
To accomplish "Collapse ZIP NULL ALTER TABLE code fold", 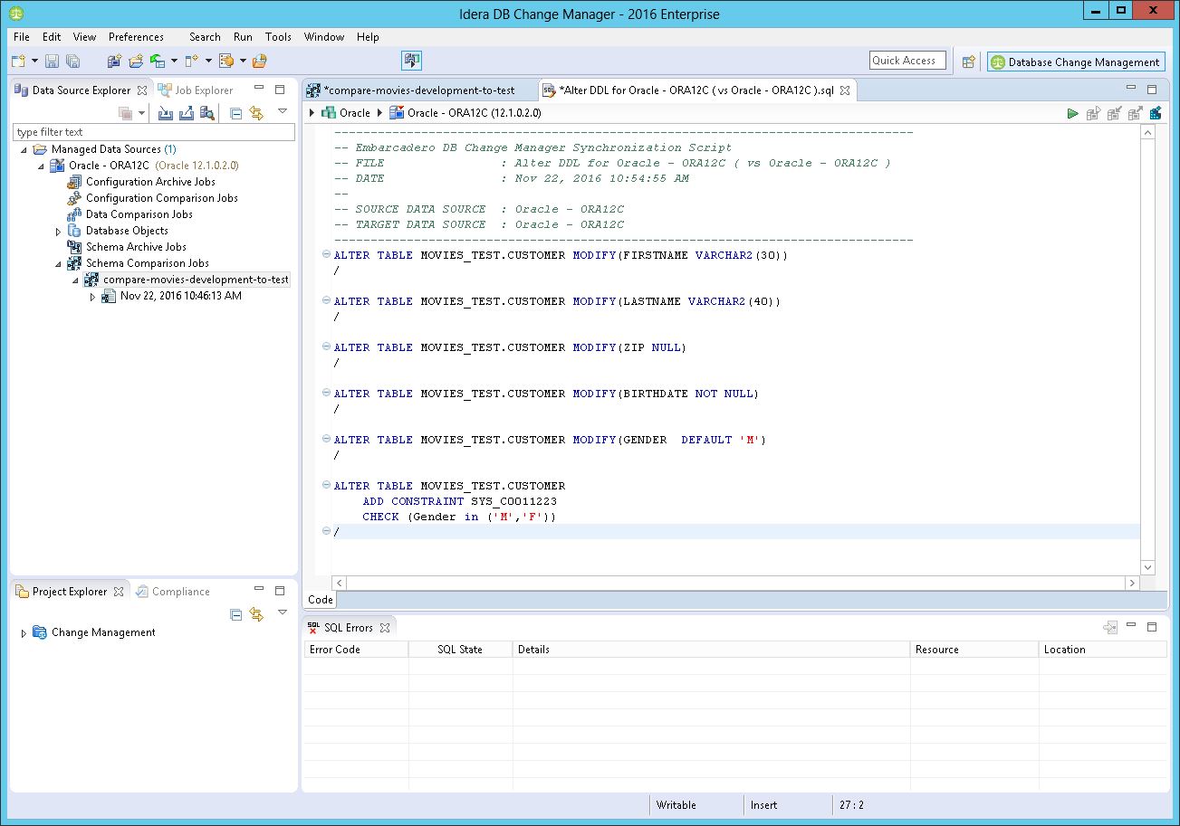I will 326,347.
